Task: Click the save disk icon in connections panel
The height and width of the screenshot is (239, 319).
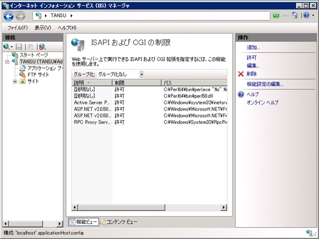Action: coord(19,47)
